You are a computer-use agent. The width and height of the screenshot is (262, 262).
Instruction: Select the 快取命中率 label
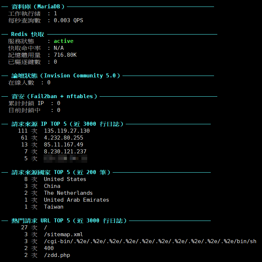[24, 48]
